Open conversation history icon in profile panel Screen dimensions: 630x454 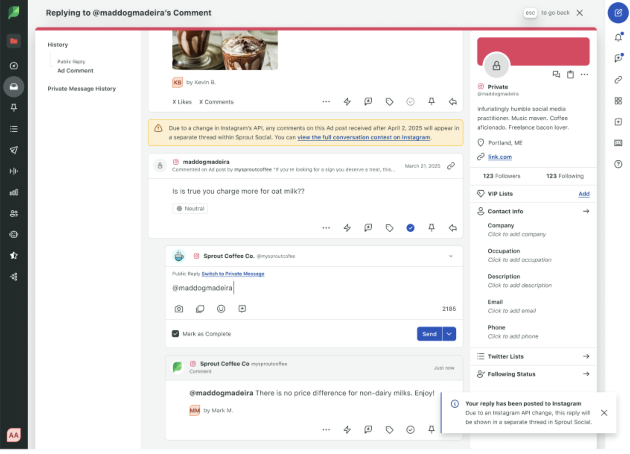(x=556, y=75)
